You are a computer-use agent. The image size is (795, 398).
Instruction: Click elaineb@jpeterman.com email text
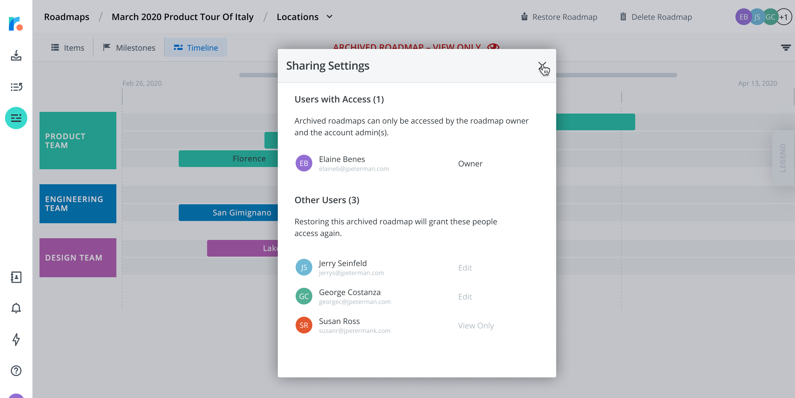354,169
